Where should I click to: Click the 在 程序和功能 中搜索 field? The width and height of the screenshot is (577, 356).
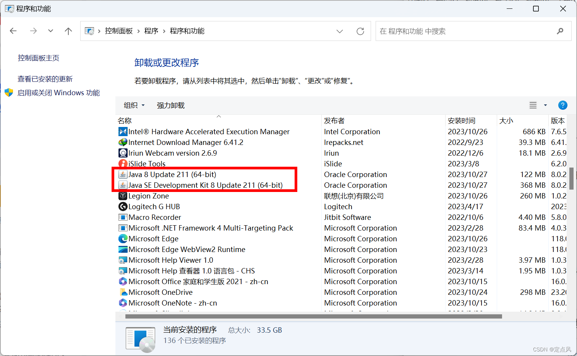click(x=473, y=31)
